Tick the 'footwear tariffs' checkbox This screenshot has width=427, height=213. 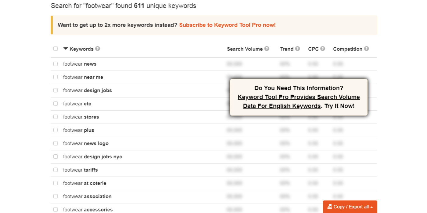click(56, 170)
